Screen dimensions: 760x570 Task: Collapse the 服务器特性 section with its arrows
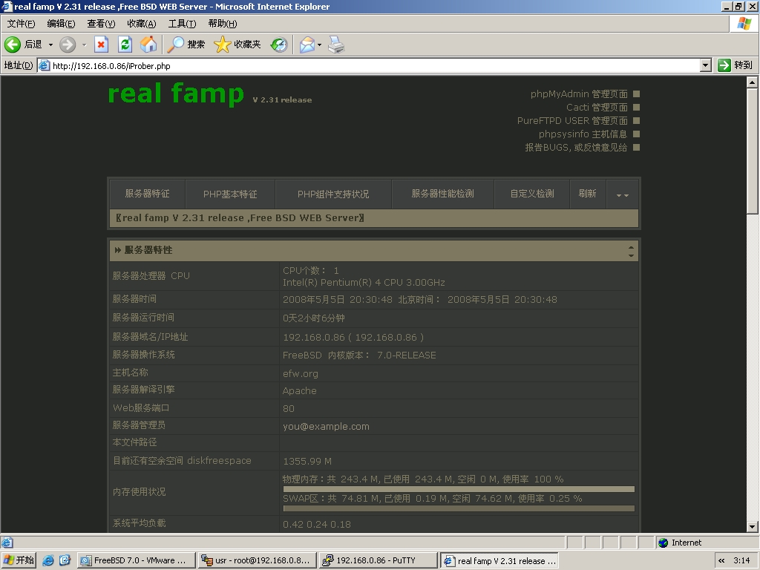(631, 251)
